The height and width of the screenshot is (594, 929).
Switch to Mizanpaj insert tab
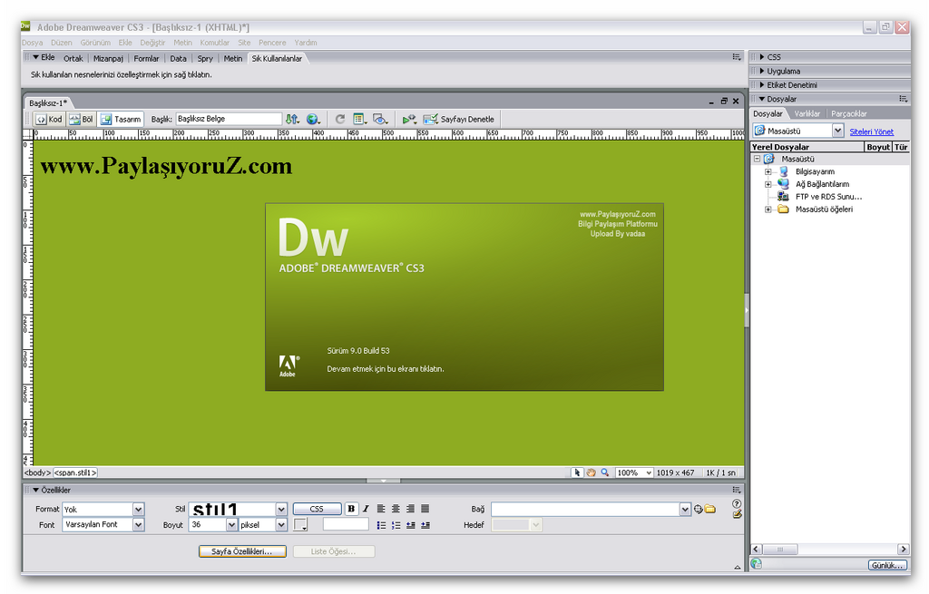109,59
